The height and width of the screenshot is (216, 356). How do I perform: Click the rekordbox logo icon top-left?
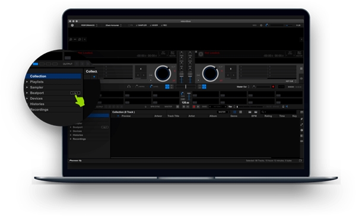coord(72,25)
